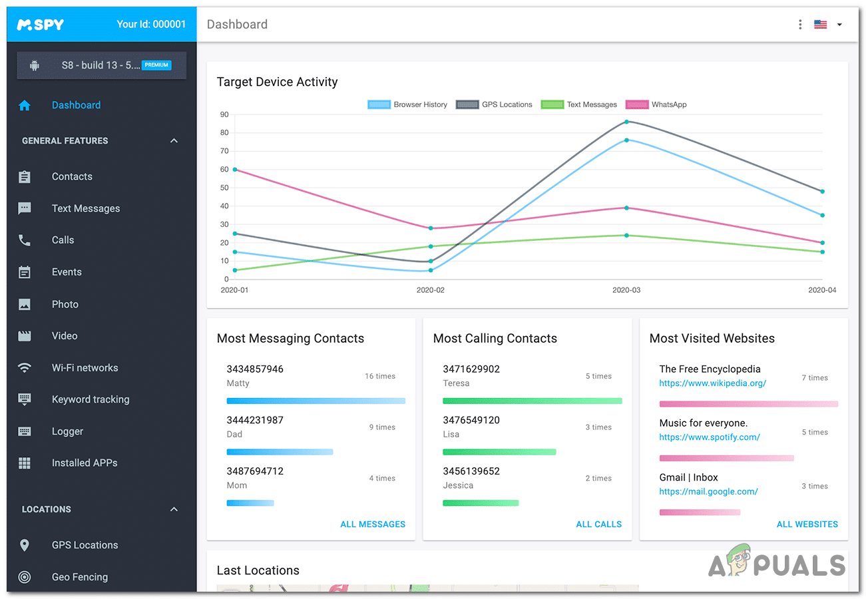Collapse the Locations sidebar section
This screenshot has height=599, width=866.
174,509
